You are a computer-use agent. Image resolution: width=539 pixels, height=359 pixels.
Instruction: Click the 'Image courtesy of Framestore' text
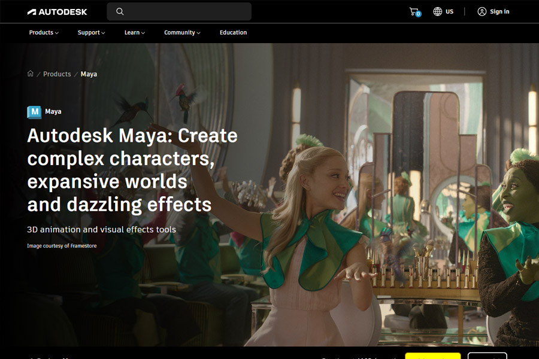coord(62,246)
